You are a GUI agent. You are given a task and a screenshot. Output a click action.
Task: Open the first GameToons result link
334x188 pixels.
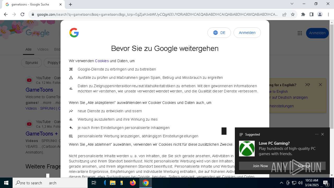(x=39, y=90)
